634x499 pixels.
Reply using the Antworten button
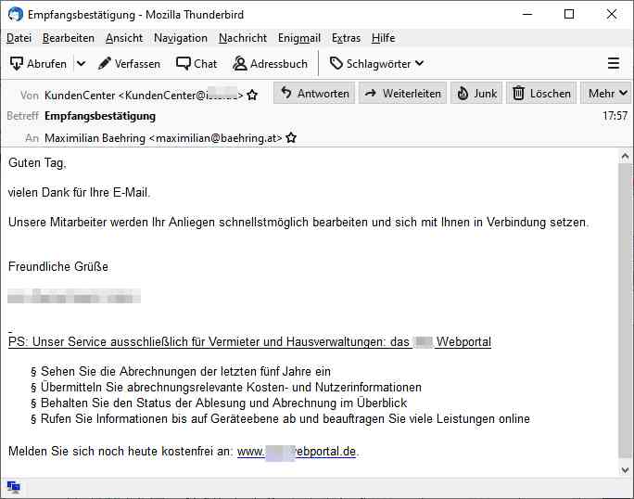[x=315, y=94]
